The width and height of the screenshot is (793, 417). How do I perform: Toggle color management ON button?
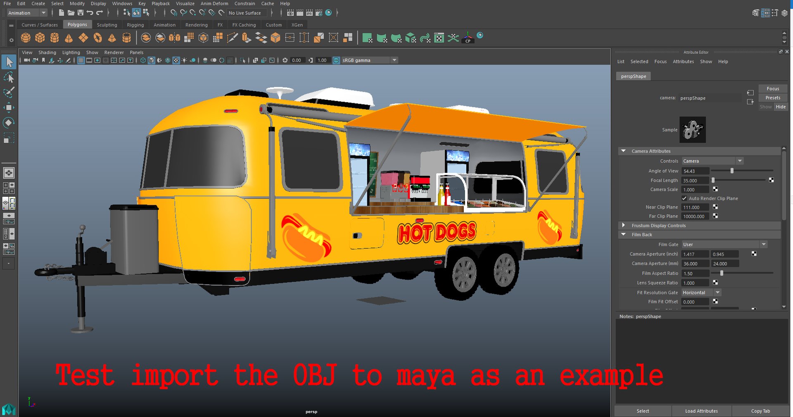[336, 60]
